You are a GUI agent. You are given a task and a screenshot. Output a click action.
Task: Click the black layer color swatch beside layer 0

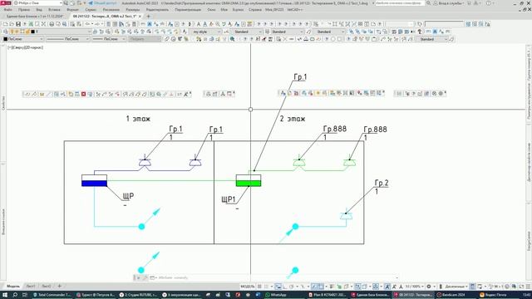click(x=32, y=32)
